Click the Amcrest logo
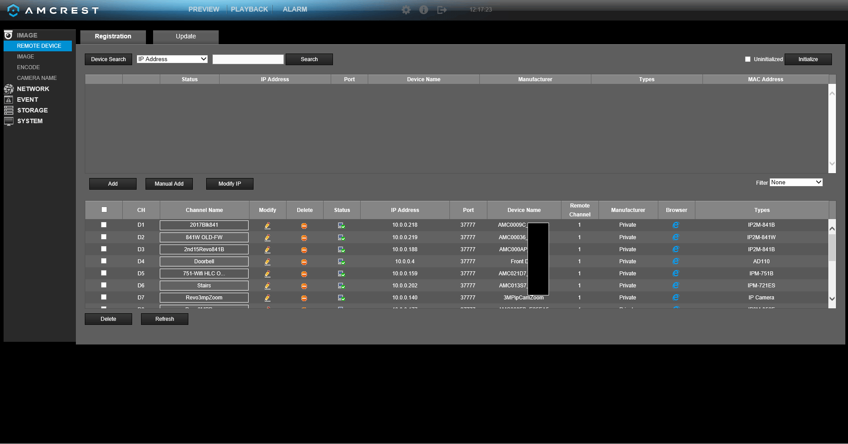 [x=53, y=10]
